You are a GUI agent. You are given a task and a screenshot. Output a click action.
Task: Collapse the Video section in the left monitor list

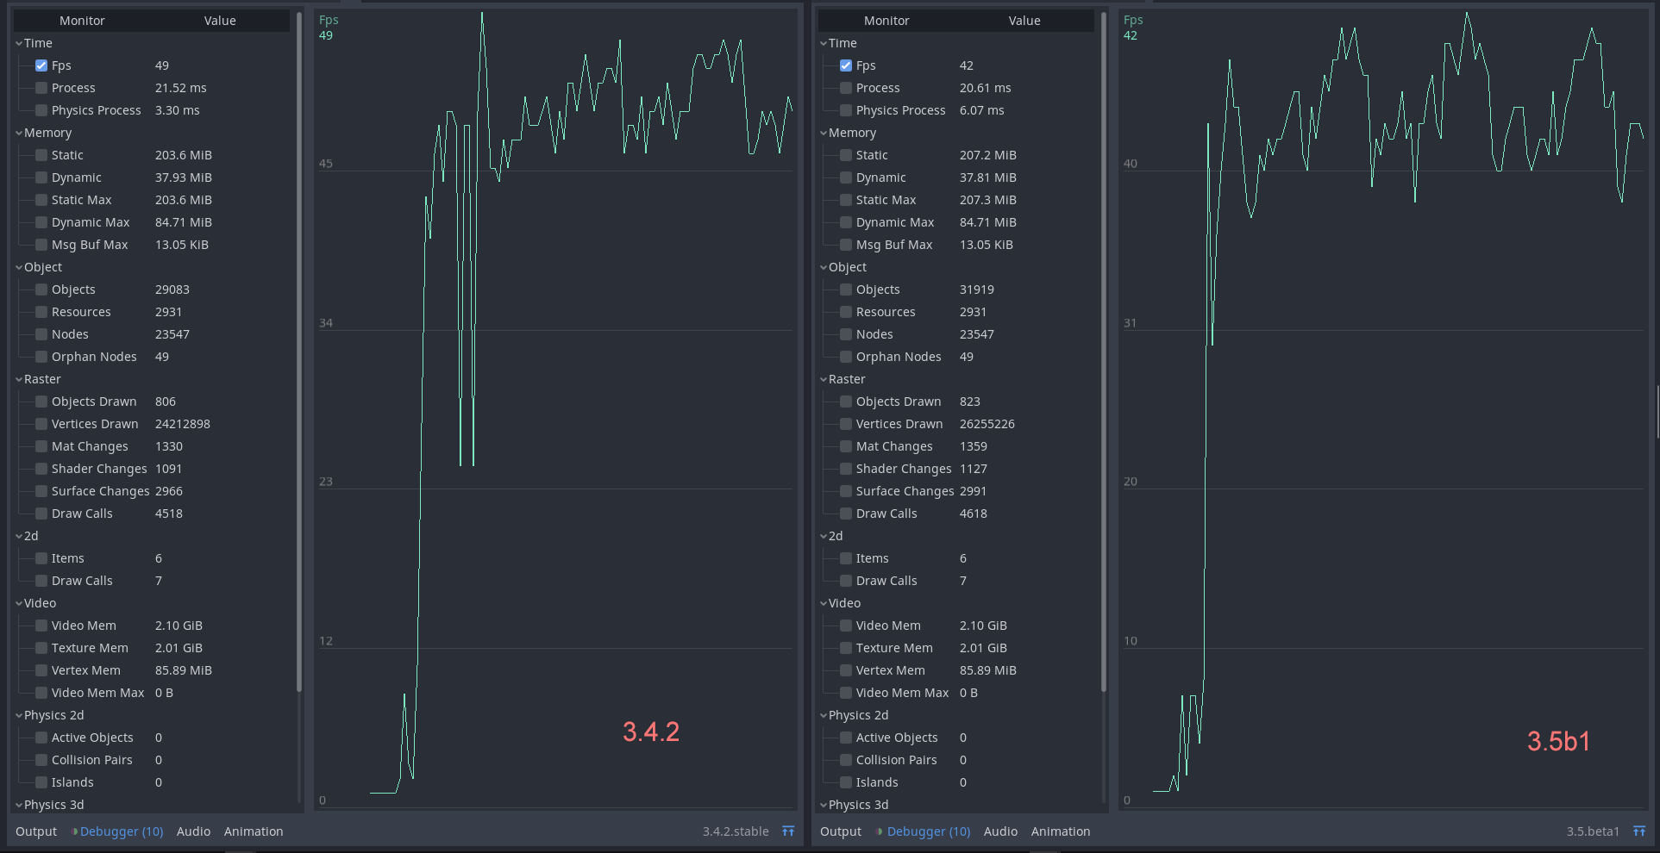click(18, 603)
